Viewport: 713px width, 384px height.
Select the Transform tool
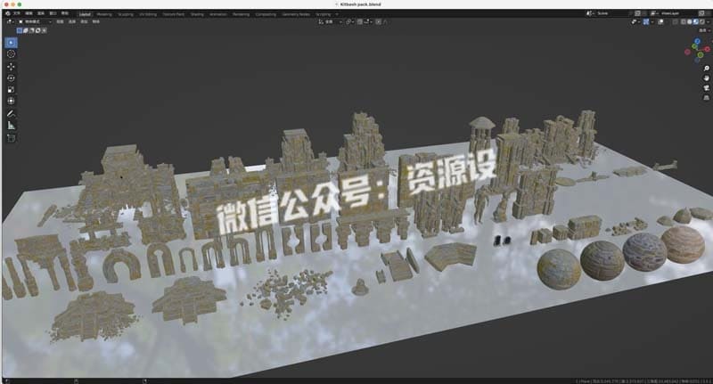[x=11, y=101]
